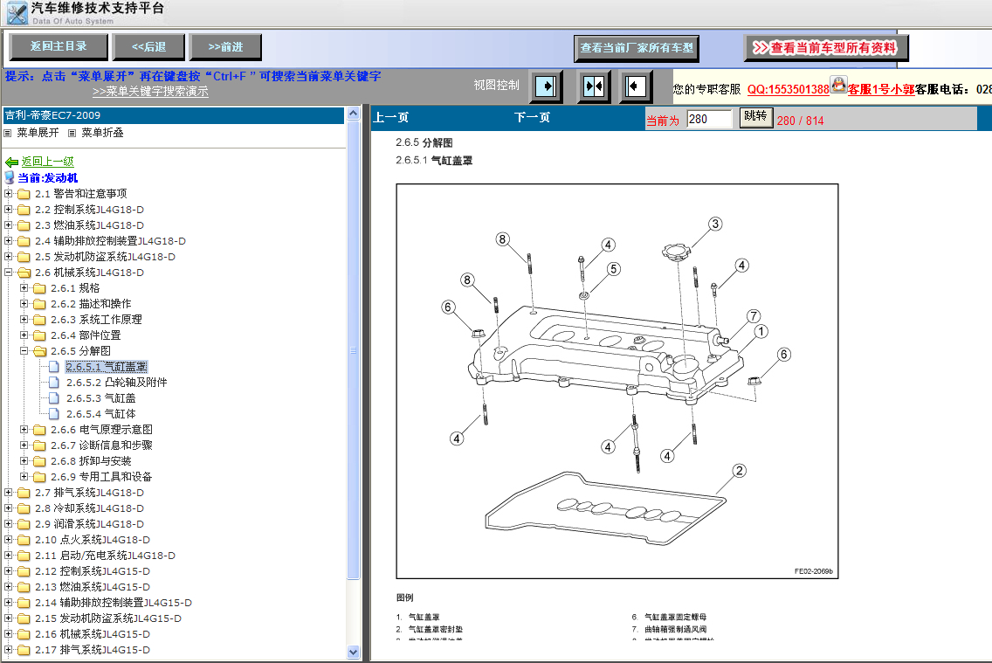Go to 下一页 next page
This screenshot has height=663, width=992.
532,118
